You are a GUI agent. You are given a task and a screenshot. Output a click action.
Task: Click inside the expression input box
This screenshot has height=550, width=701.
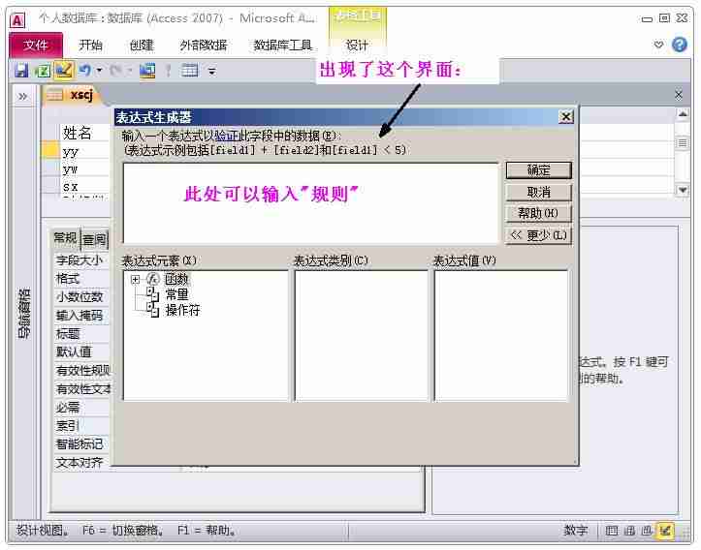[x=310, y=203]
